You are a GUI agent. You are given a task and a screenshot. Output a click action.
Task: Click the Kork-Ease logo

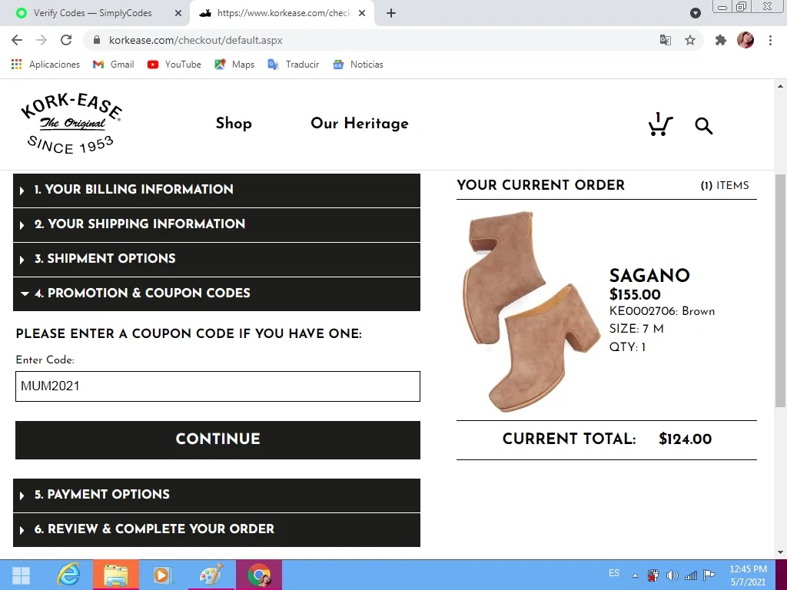pyautogui.click(x=71, y=124)
